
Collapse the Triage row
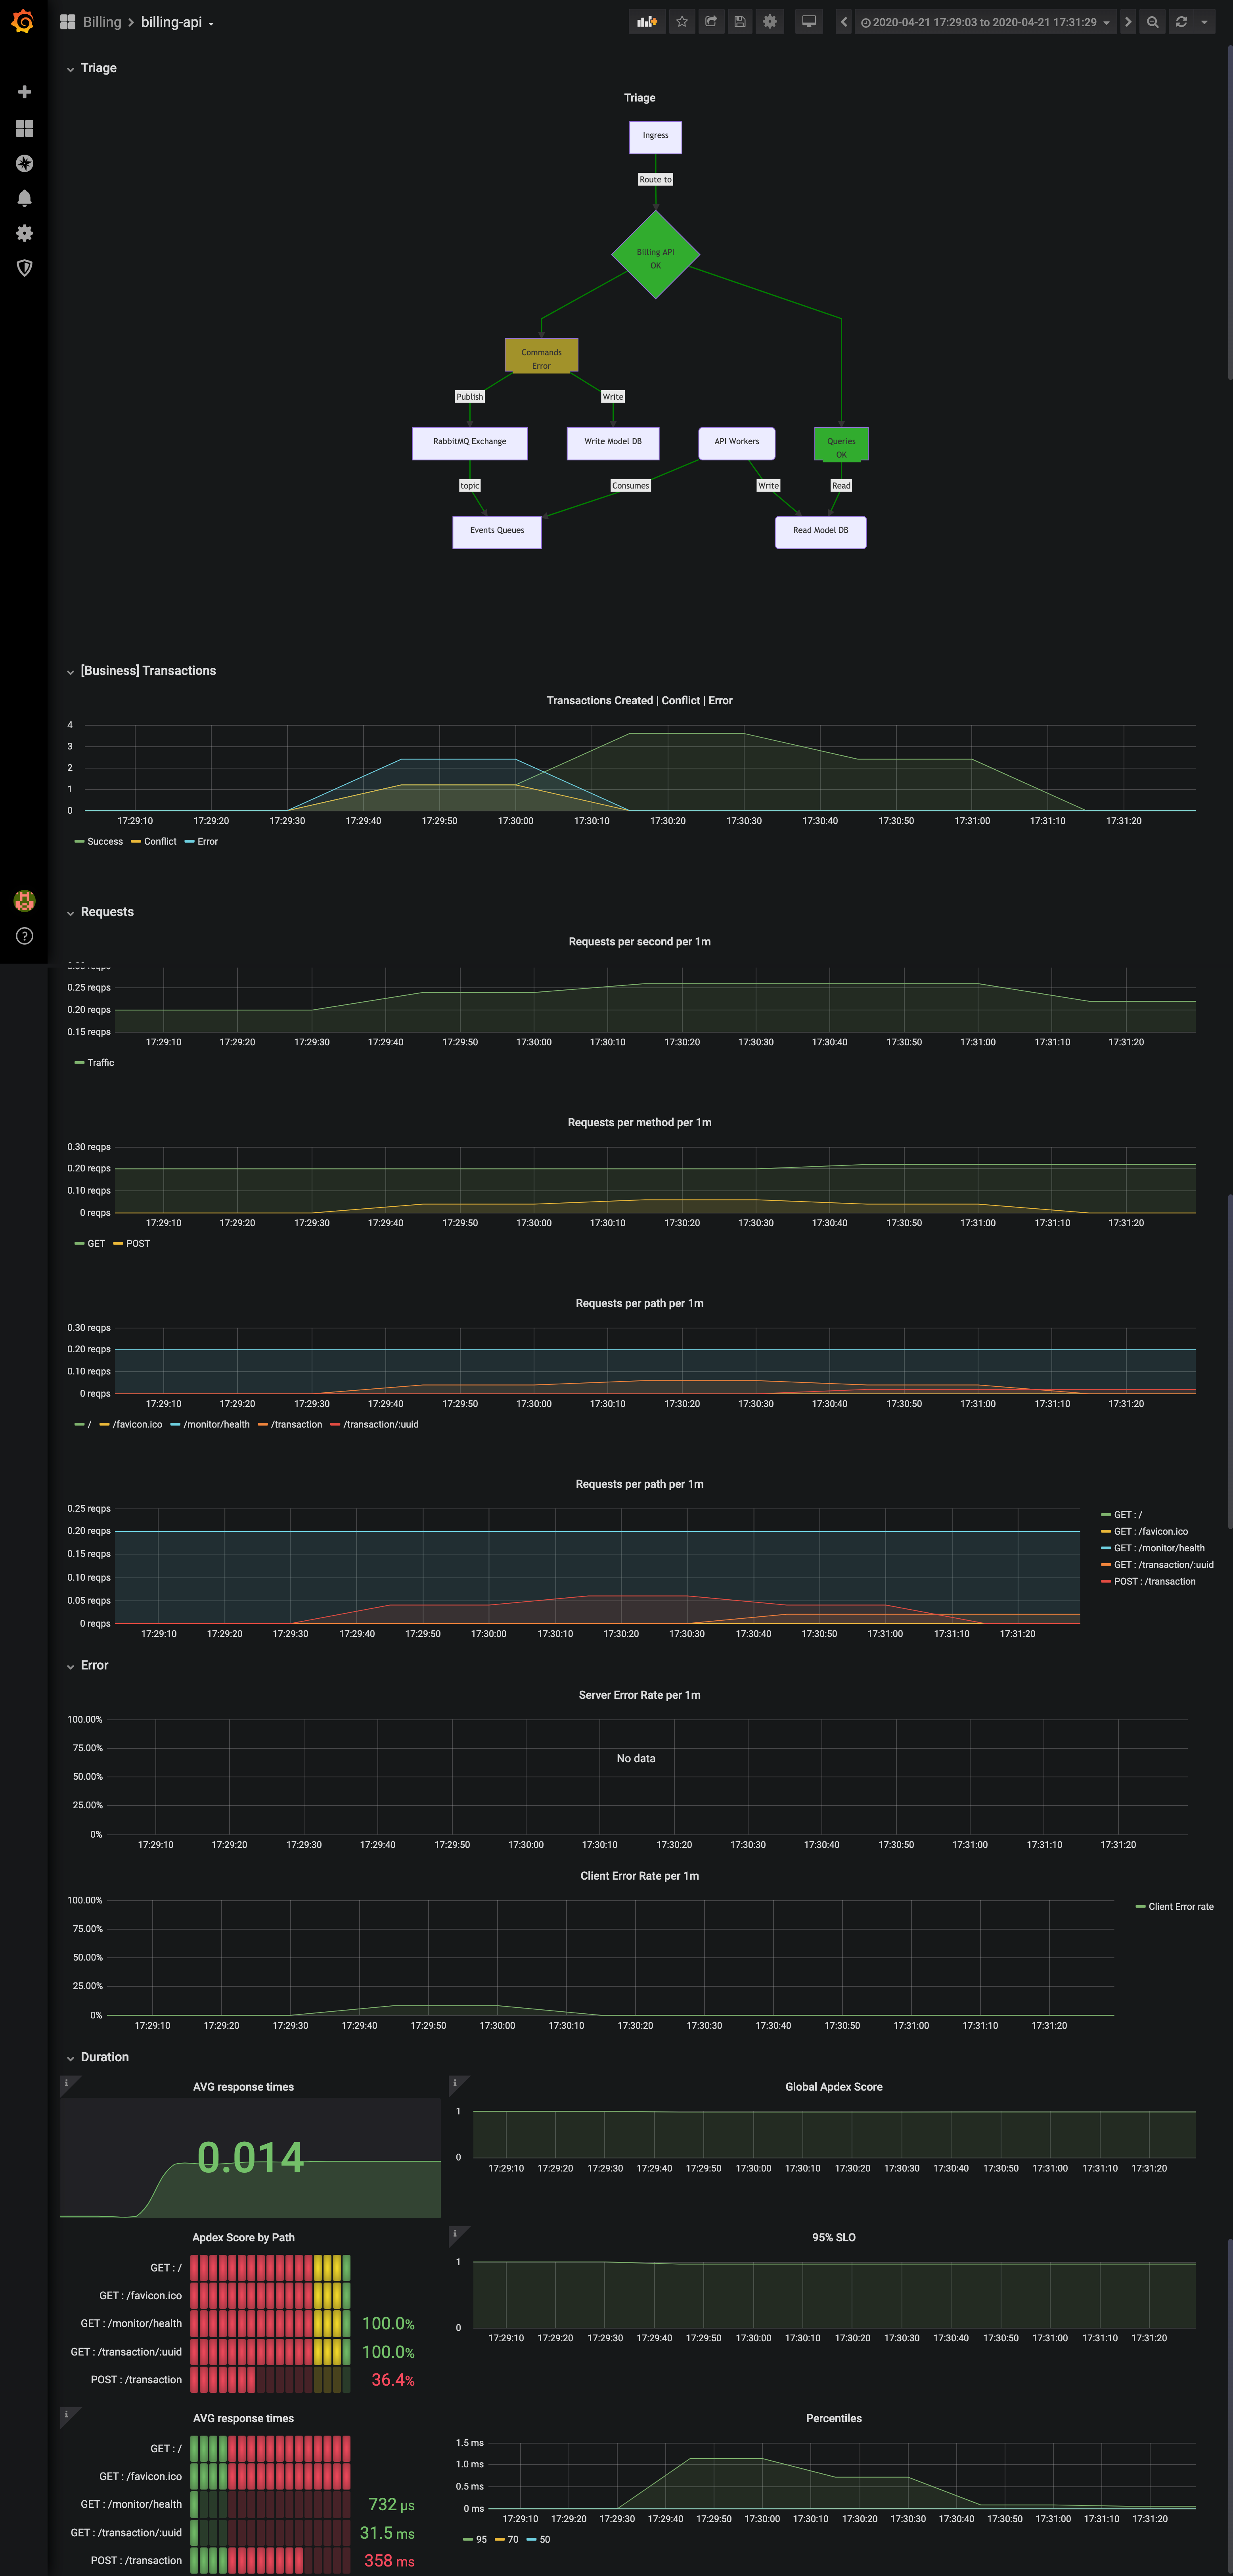click(x=98, y=68)
